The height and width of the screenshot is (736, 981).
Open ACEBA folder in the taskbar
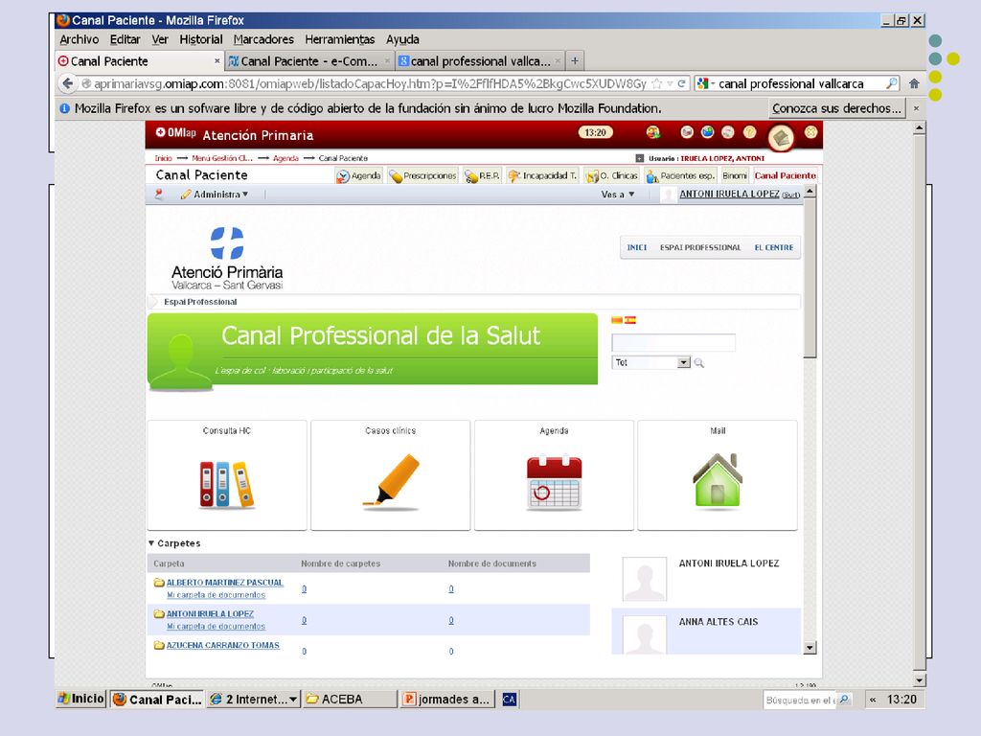click(350, 699)
